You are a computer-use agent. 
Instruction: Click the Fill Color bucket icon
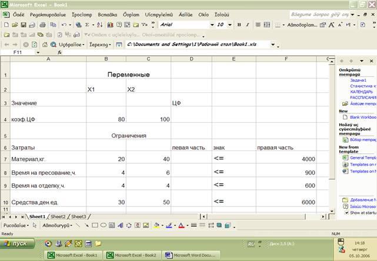click(x=156, y=225)
